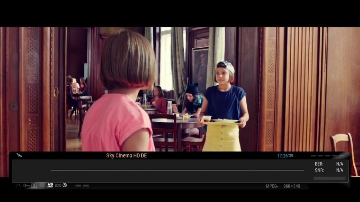Click the SNR: N/A reading

(329, 170)
